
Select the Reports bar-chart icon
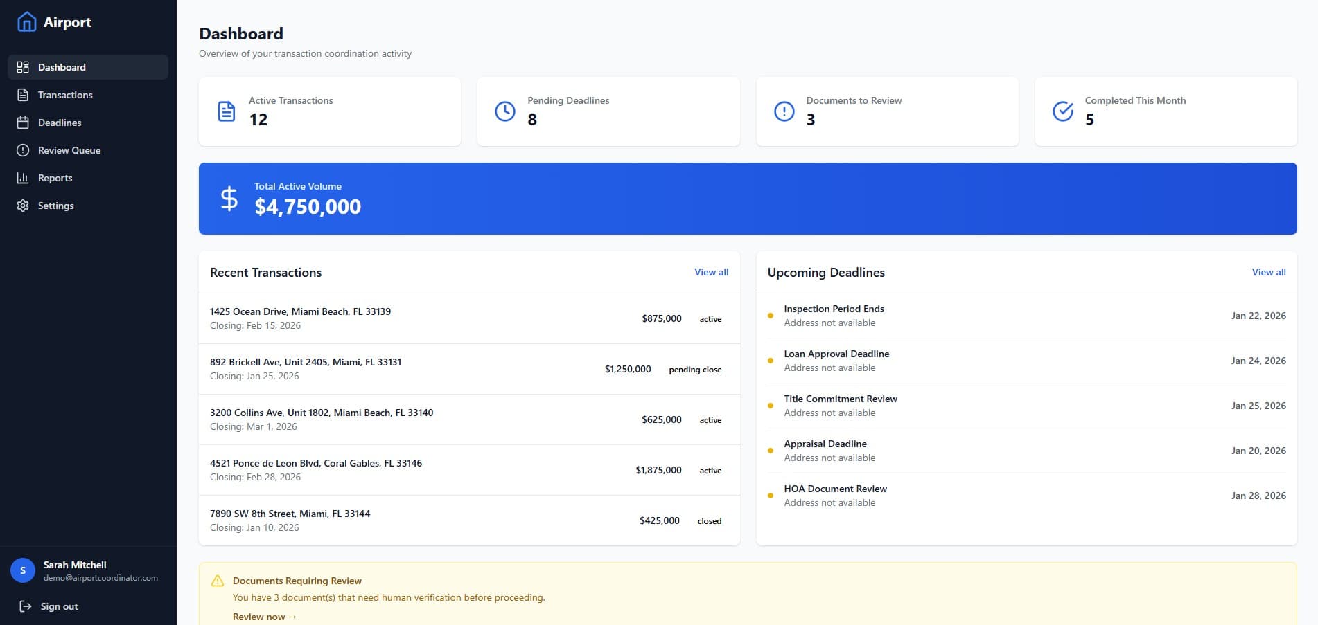21,178
